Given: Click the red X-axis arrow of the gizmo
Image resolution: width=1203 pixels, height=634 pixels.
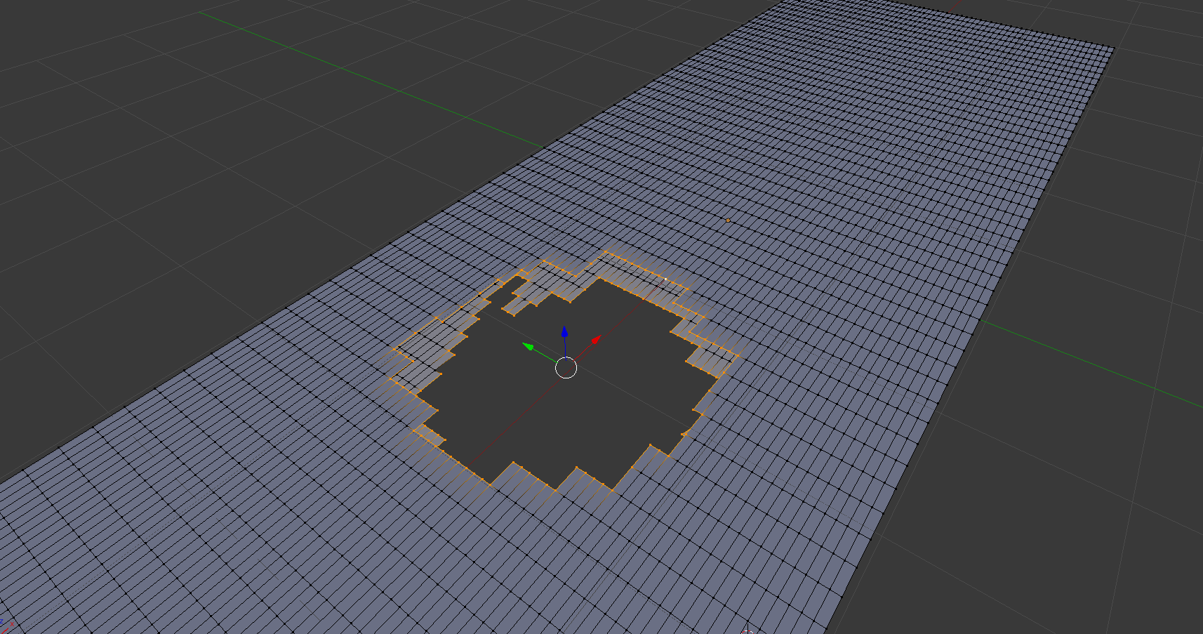Looking at the screenshot, I should (596, 341).
